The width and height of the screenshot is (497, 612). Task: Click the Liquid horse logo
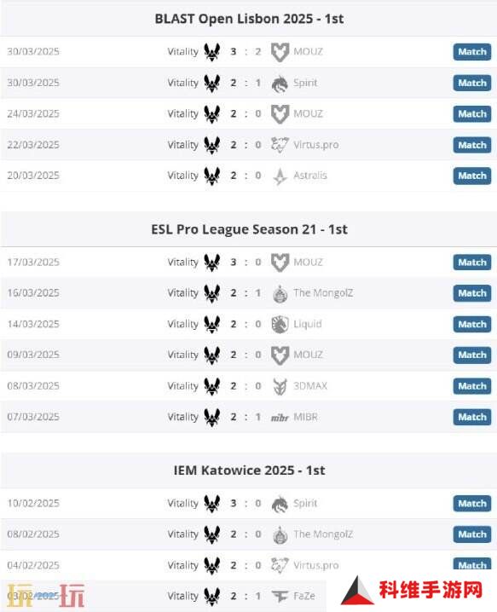point(280,325)
